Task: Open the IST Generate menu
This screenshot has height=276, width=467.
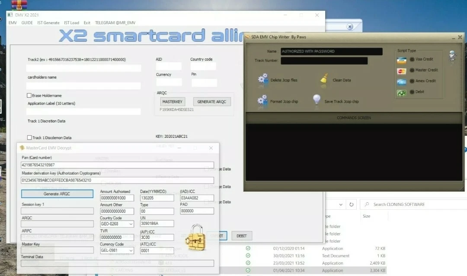Action: click(48, 23)
